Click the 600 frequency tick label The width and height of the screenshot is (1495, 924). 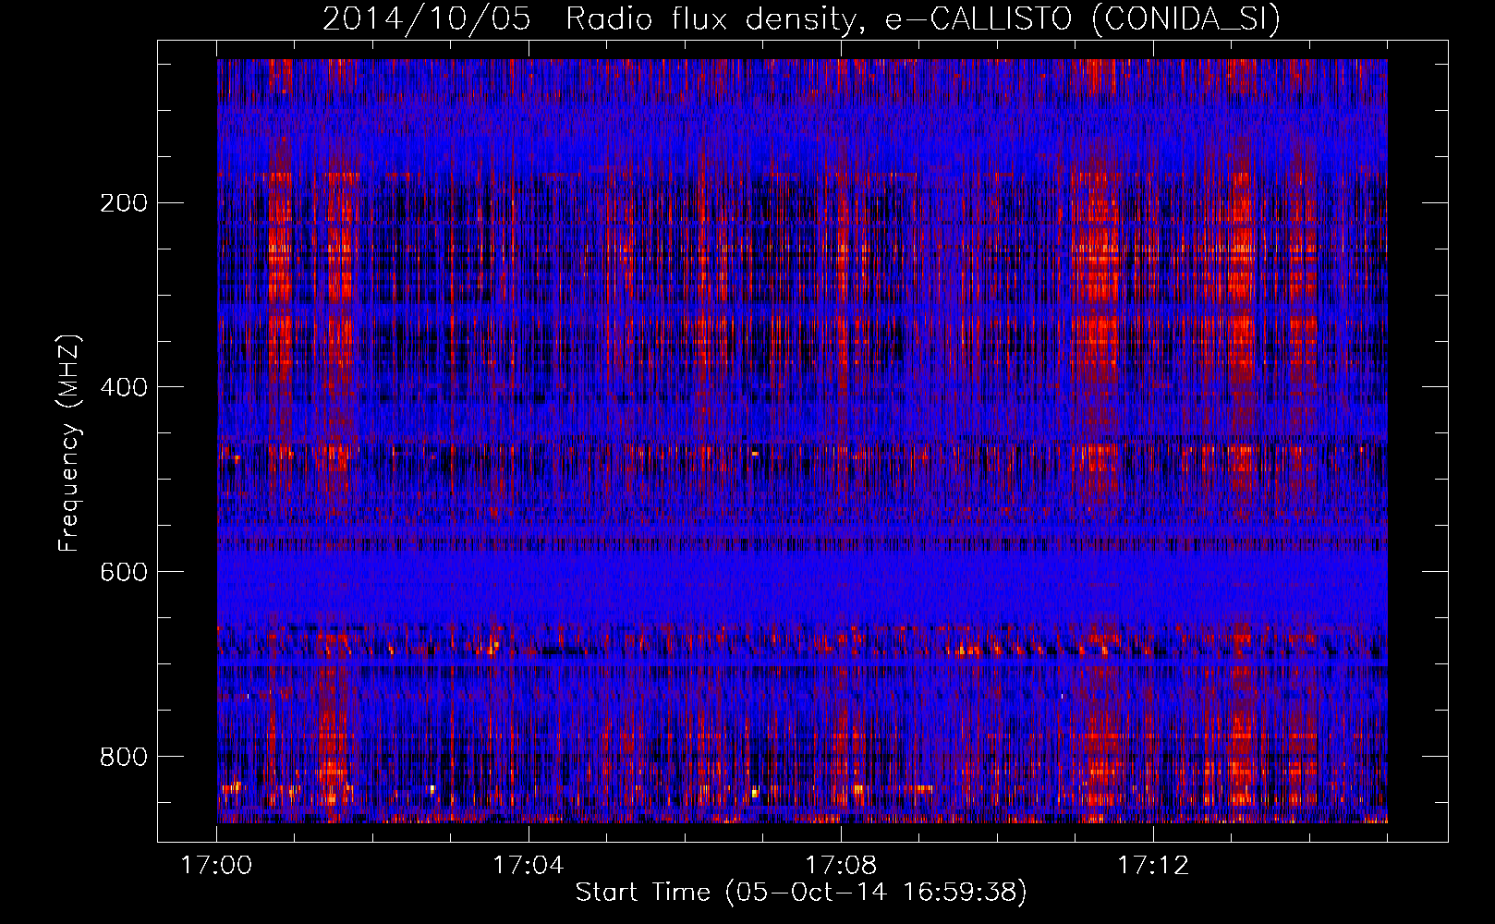click(124, 572)
